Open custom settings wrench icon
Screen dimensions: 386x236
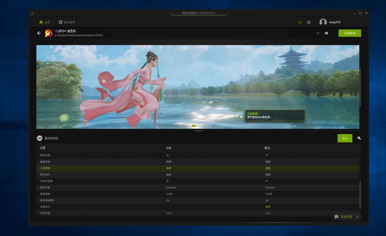click(x=359, y=138)
